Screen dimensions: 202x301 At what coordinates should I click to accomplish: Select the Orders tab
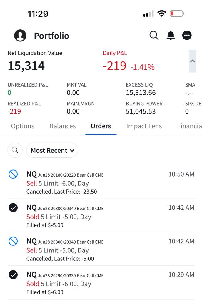(x=101, y=126)
